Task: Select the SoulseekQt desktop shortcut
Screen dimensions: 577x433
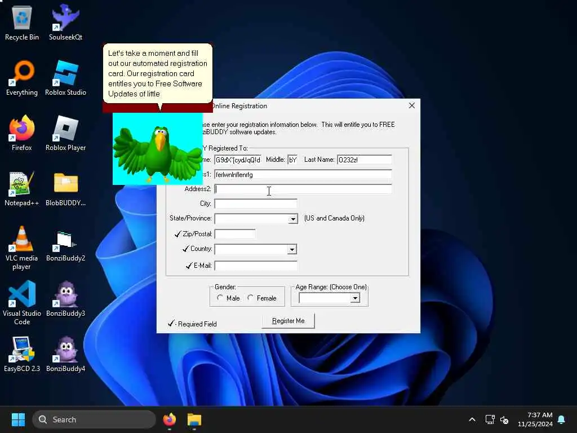Action: pos(65,23)
